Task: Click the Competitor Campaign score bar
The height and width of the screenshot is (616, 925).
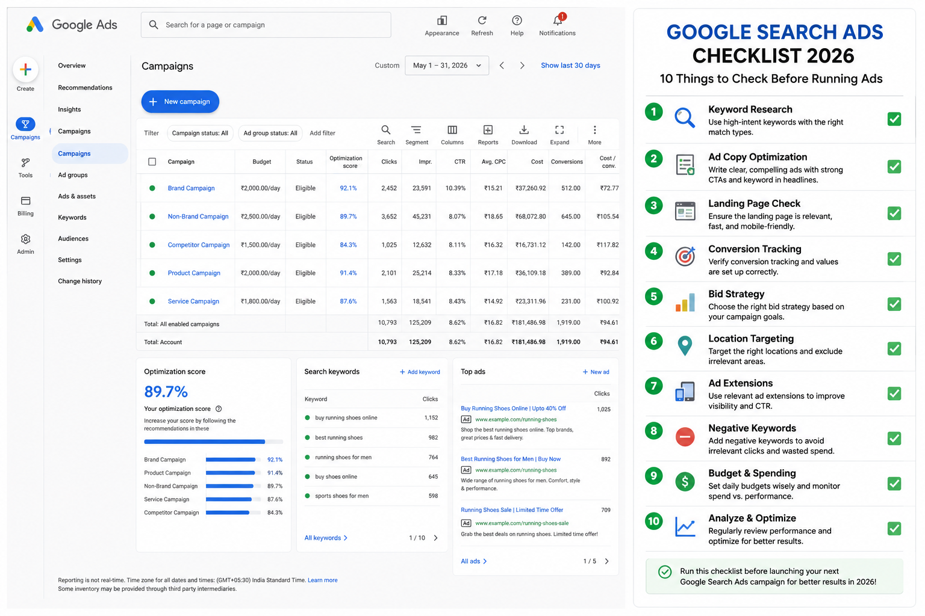Action: click(234, 513)
